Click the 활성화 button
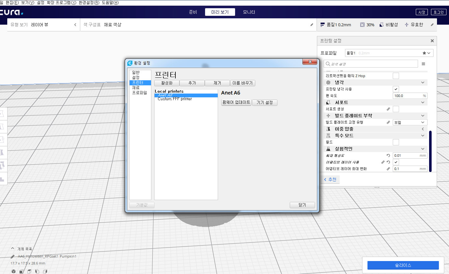The width and height of the screenshot is (449, 274). [x=167, y=83]
